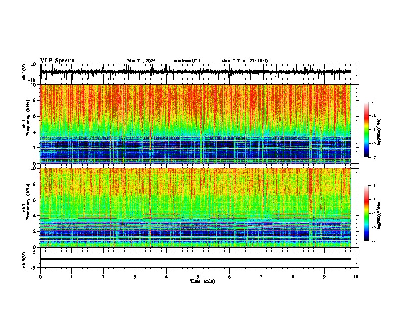
Task: Click the time axis tick label "7"
Action: coord(261,277)
